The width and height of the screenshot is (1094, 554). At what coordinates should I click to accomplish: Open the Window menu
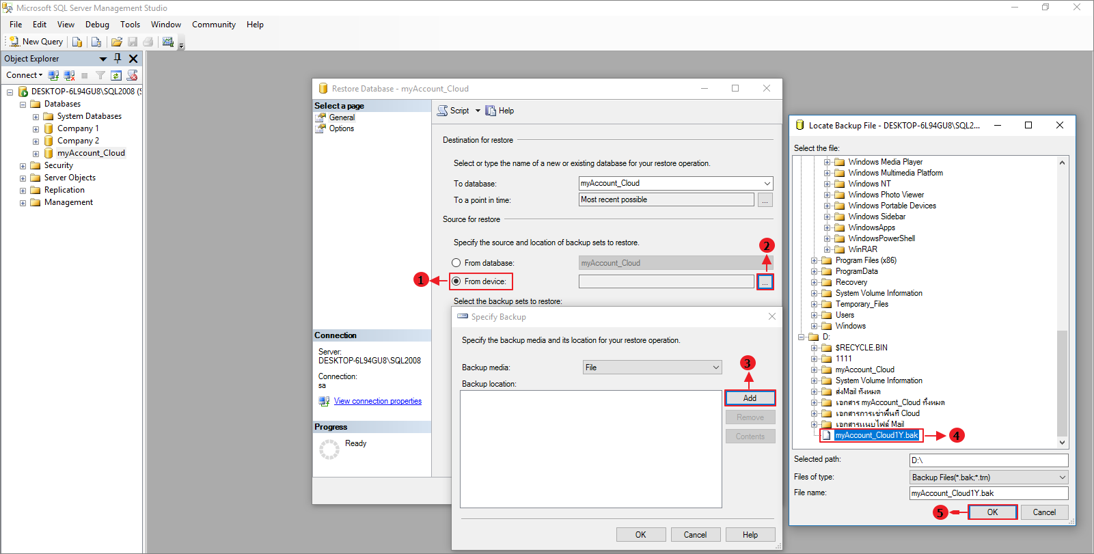click(x=166, y=25)
